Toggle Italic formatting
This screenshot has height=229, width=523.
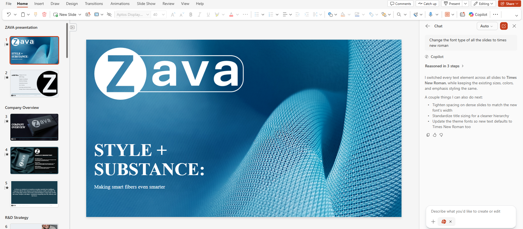(x=200, y=15)
